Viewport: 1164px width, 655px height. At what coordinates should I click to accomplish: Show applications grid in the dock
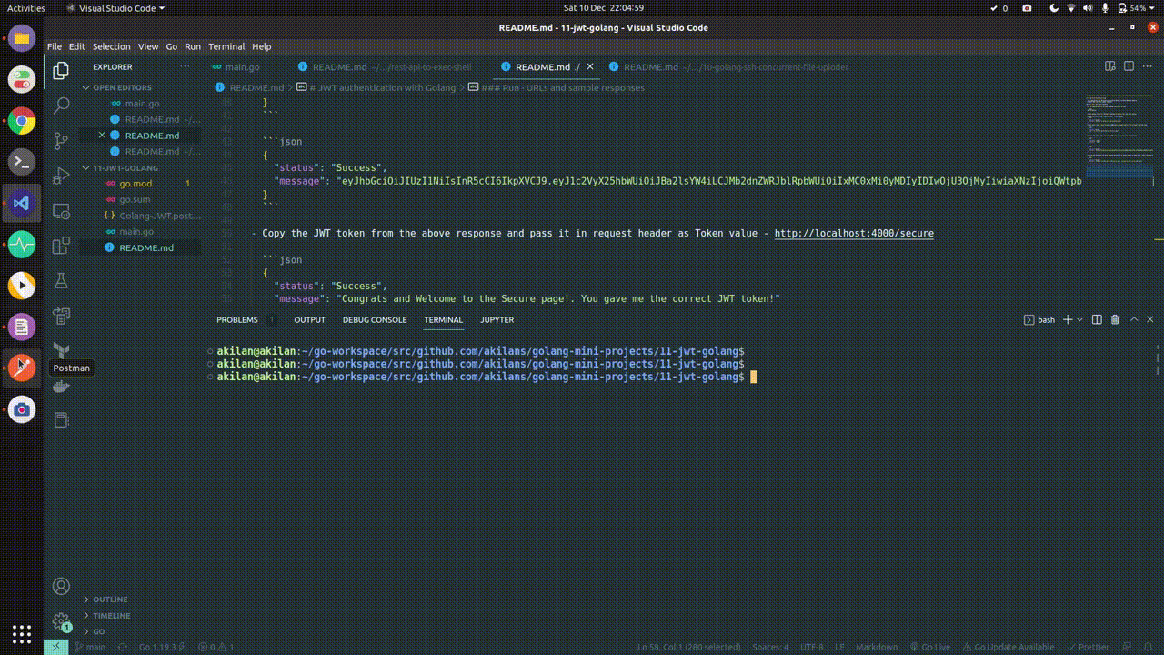pos(22,634)
